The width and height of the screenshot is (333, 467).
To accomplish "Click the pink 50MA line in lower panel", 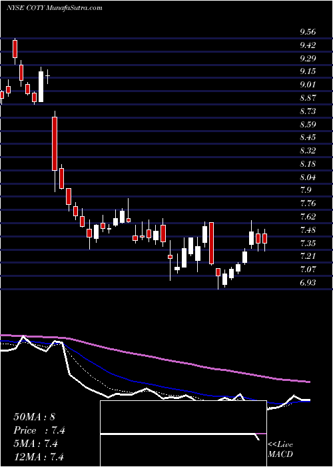I will coord(155,358).
